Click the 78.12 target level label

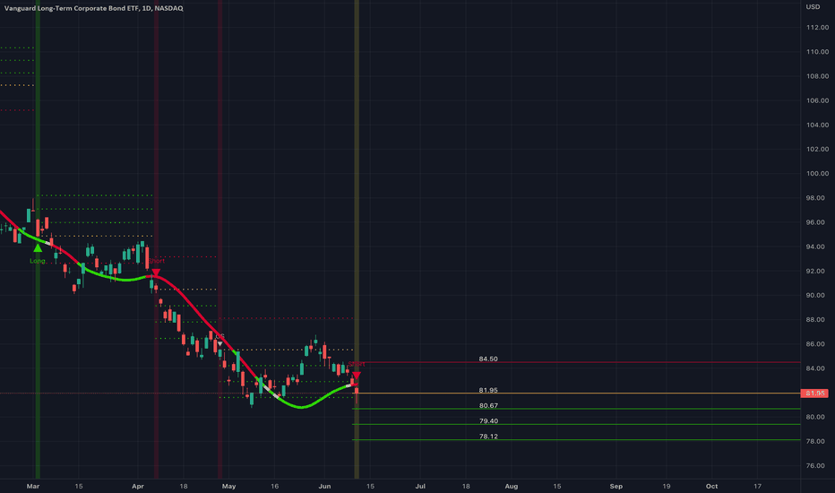(488, 437)
